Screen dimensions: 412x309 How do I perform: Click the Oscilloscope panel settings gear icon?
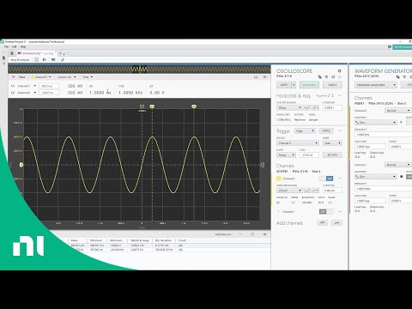click(x=339, y=71)
